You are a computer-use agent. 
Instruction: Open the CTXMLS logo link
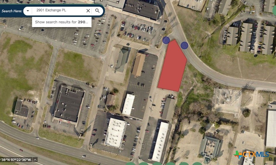(251, 155)
